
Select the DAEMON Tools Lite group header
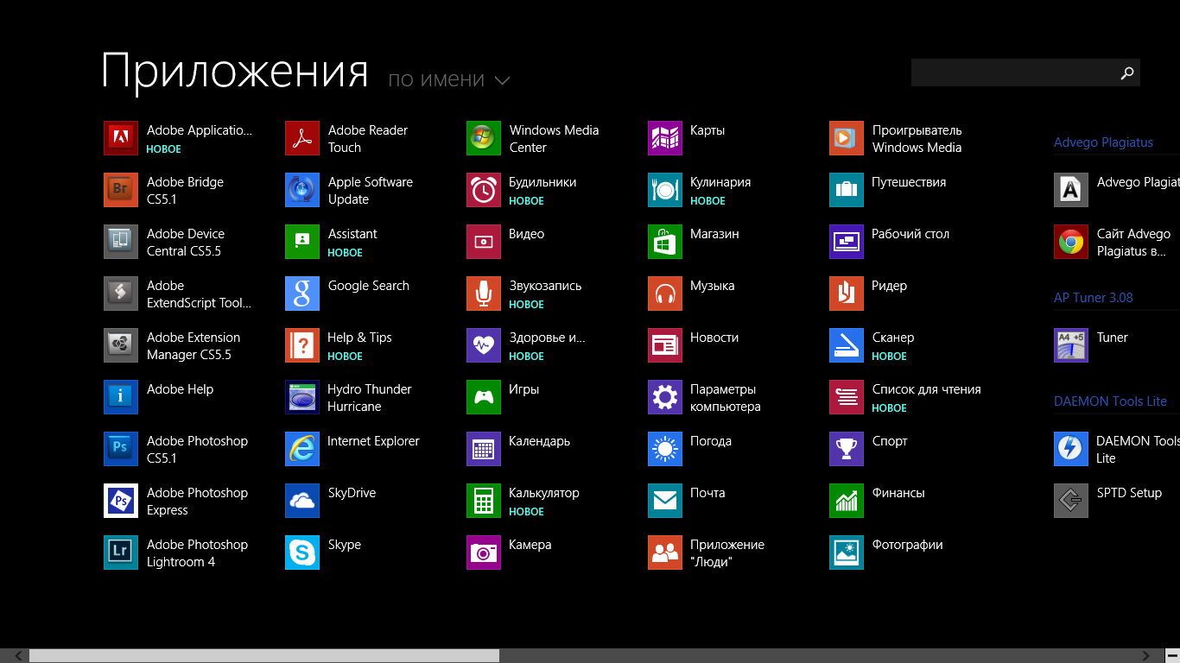click(1110, 401)
